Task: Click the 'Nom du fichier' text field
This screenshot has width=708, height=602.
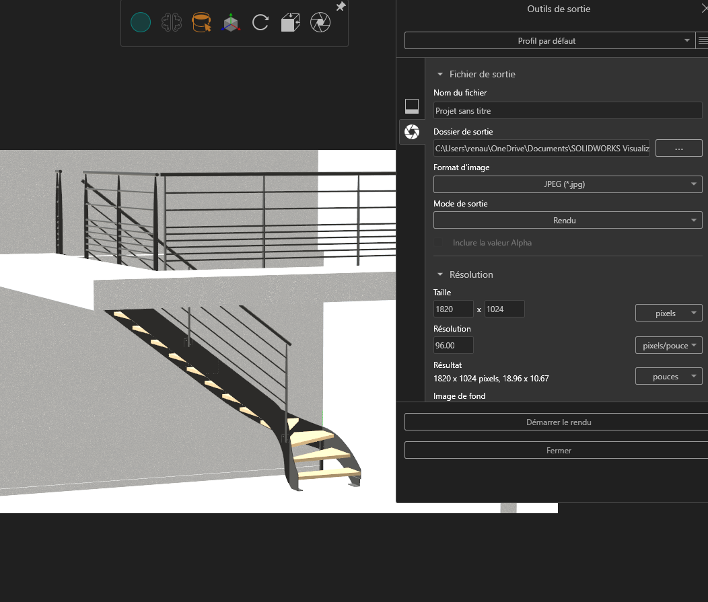Action: (x=567, y=111)
